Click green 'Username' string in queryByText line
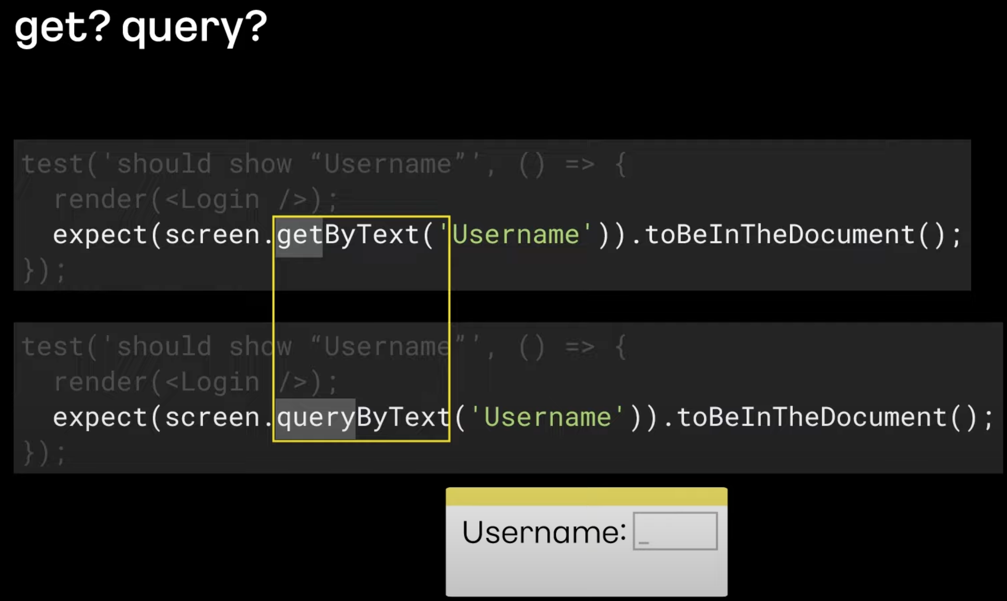Viewport: 1007px width, 601px height. (547, 418)
